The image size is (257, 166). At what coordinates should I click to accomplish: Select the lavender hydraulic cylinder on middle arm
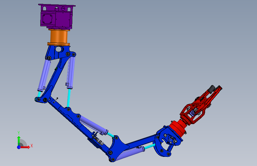tap(94, 125)
